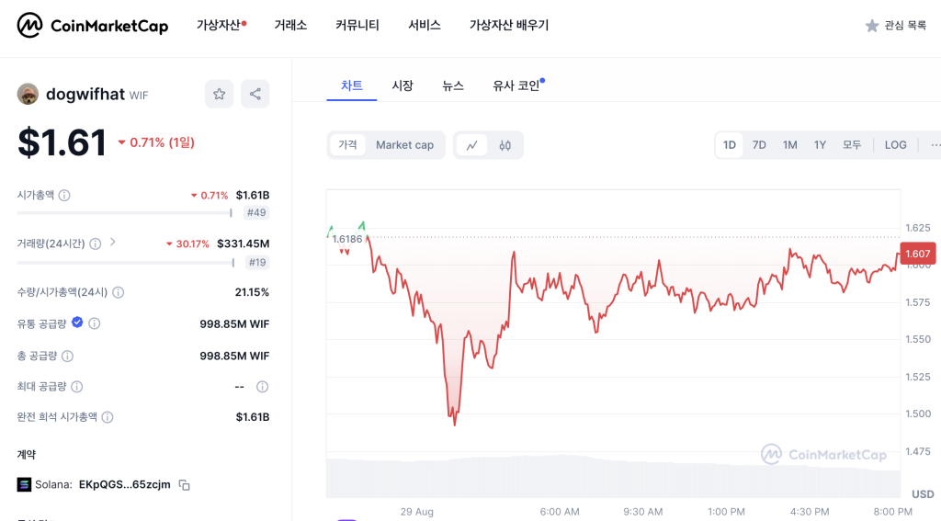This screenshot has width=941, height=521.
Task: Open the 거래소 menu
Action: click(x=290, y=25)
